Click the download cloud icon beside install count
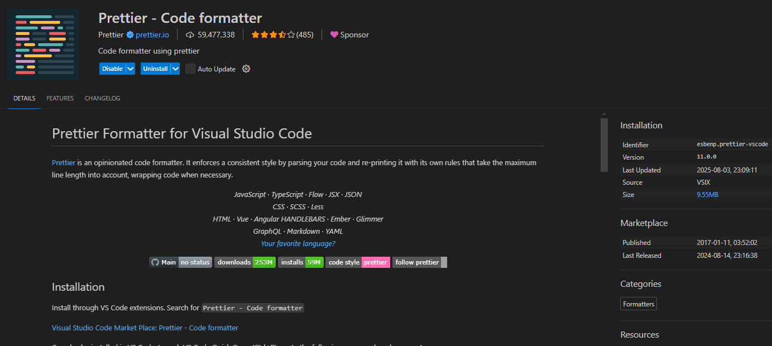This screenshot has height=346, width=772. coord(190,35)
